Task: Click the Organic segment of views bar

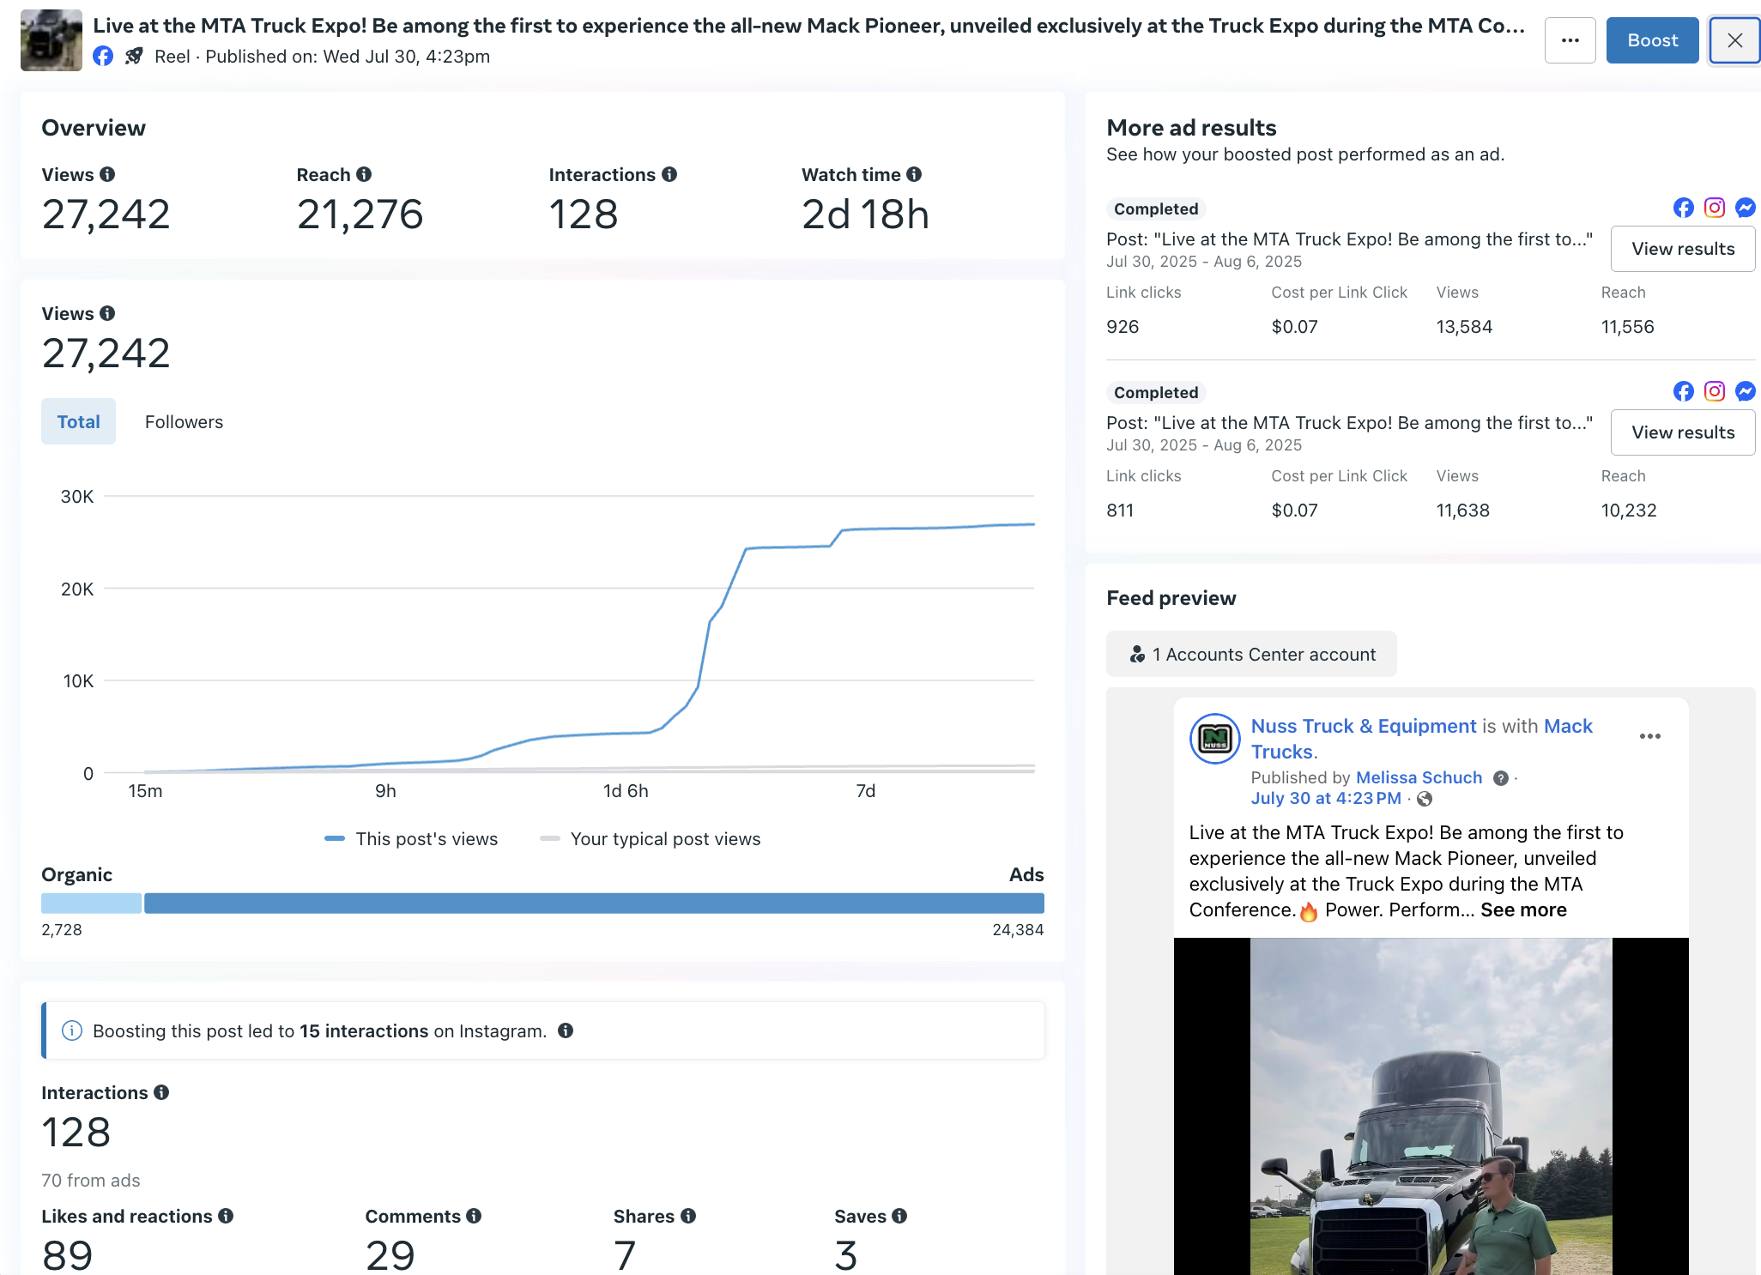Action: [91, 903]
